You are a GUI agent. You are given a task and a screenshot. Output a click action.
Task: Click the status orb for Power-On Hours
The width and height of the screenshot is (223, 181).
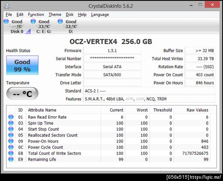click(x=11, y=141)
